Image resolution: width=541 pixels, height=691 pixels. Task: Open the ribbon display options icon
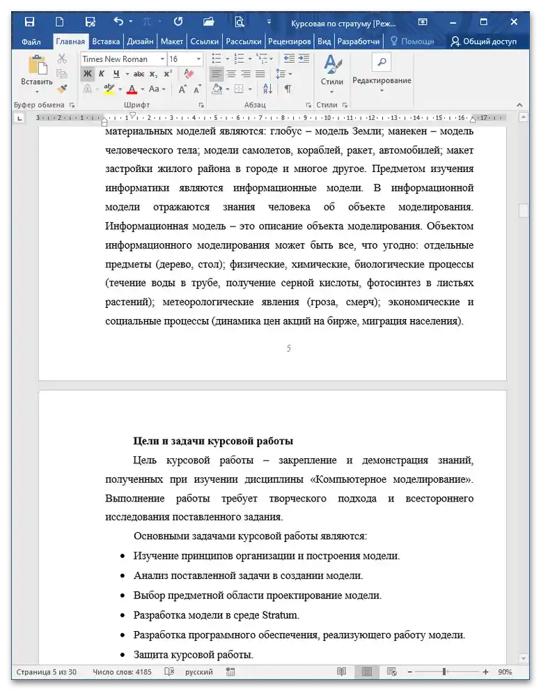coord(423,22)
